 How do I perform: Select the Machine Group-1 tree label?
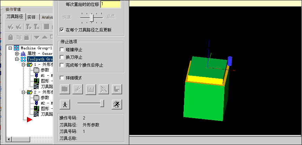[x=36, y=48]
